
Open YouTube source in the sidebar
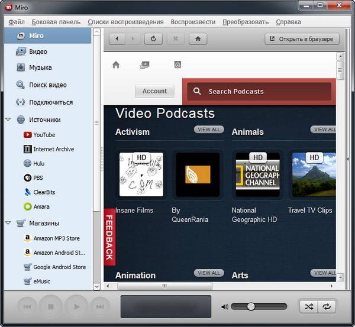point(44,135)
